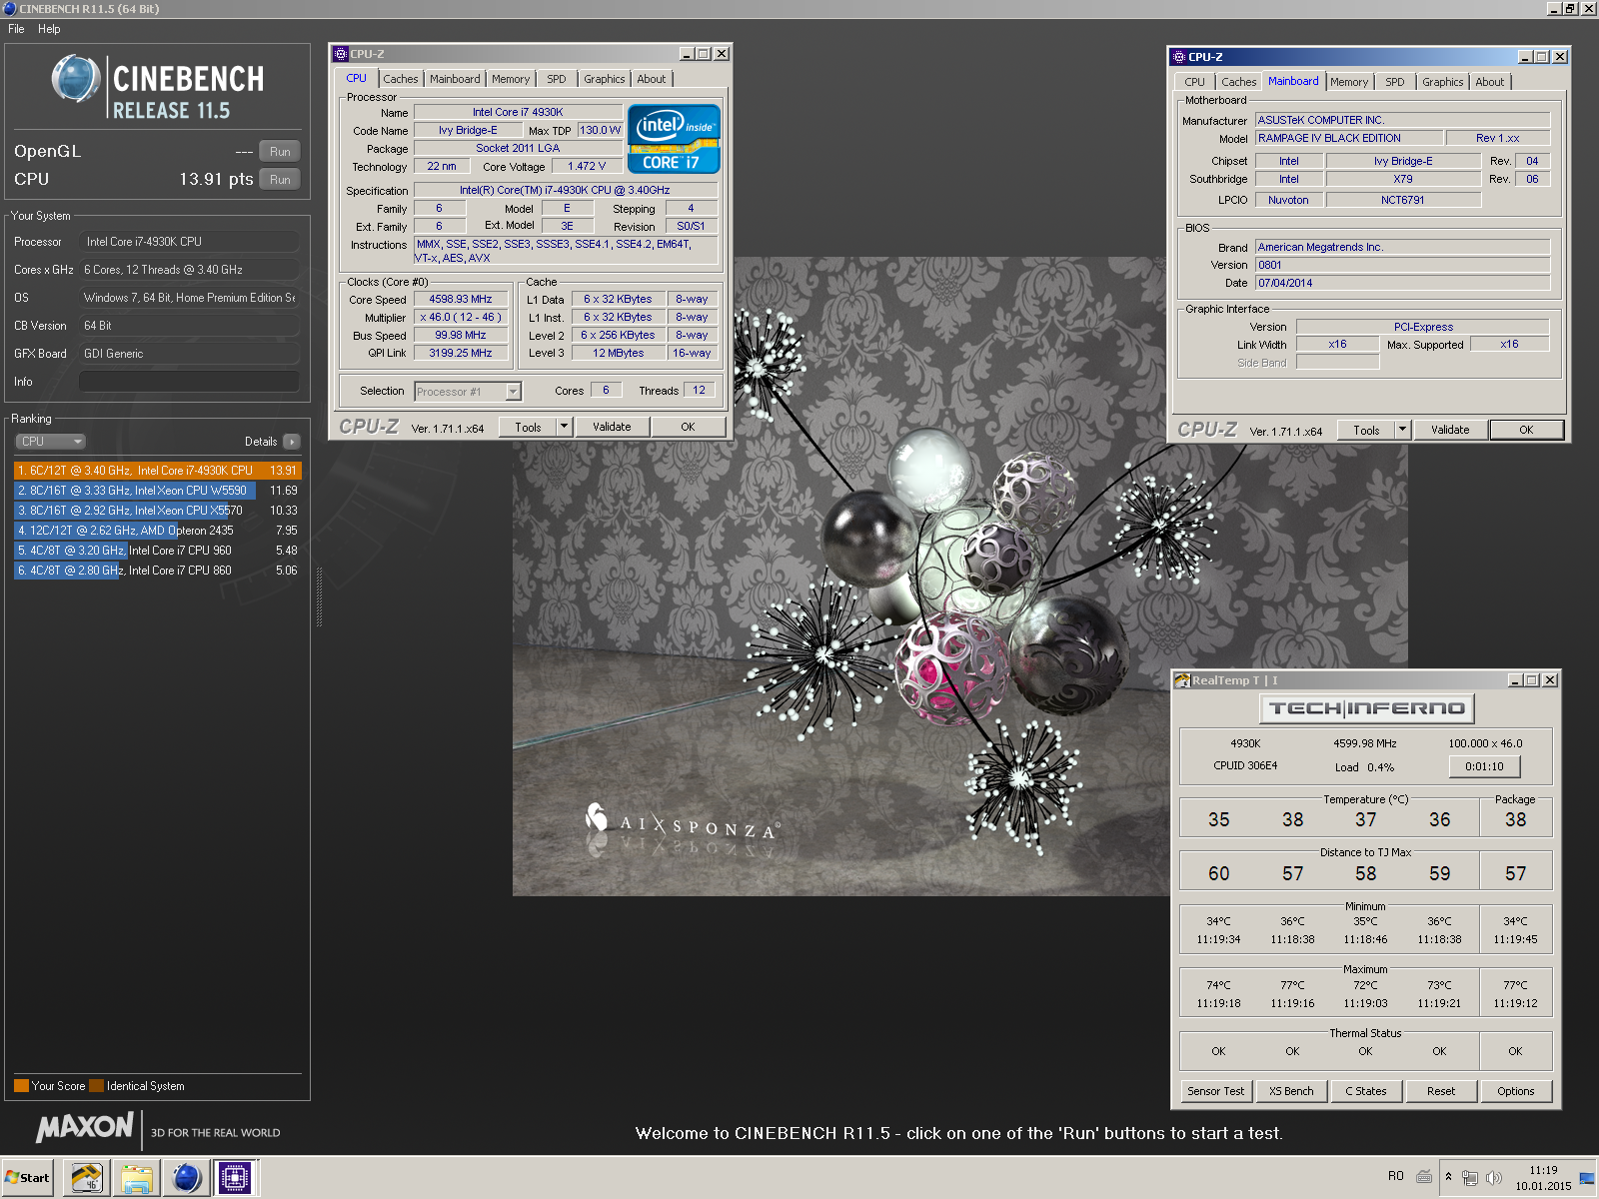Click the Side Band field in Mainboard tab
The image size is (1599, 1199).
point(1337,363)
